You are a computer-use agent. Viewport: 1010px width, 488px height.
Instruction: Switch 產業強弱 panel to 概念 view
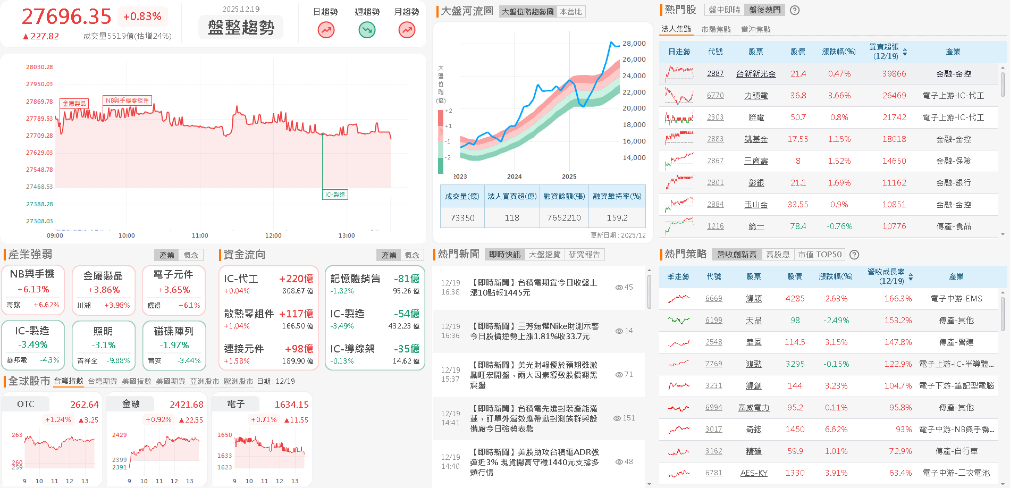(x=191, y=255)
